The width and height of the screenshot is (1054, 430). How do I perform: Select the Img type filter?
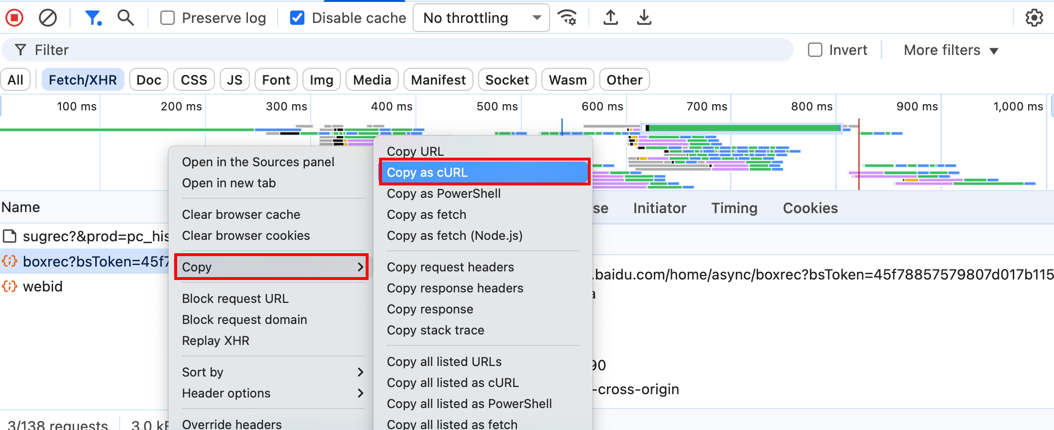[321, 80]
